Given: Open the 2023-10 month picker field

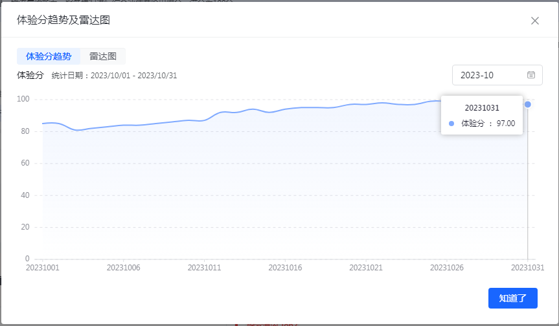Looking at the screenshot, I should [490, 75].
